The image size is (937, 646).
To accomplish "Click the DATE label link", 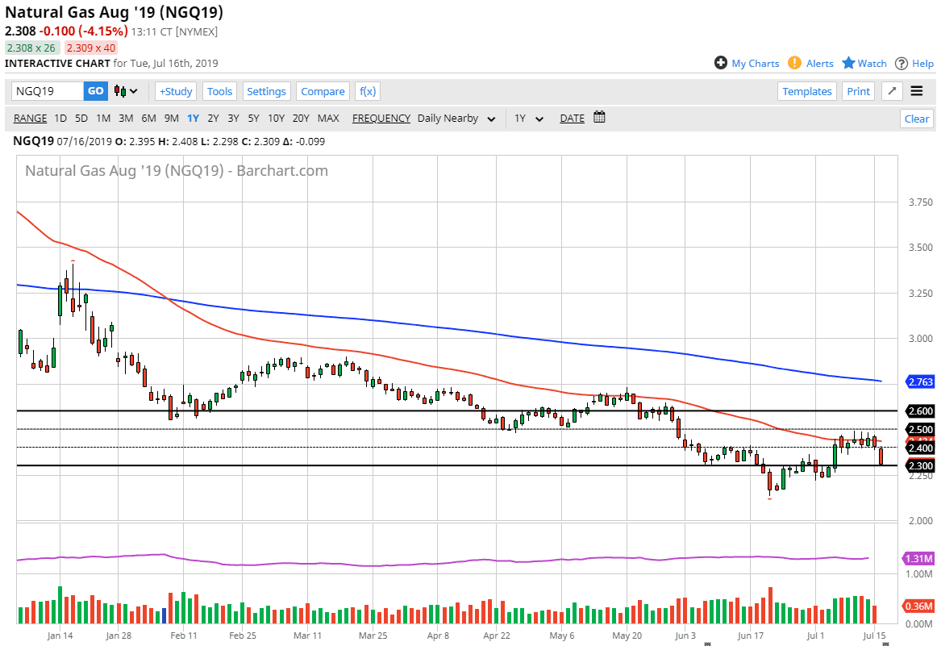I will pos(572,119).
